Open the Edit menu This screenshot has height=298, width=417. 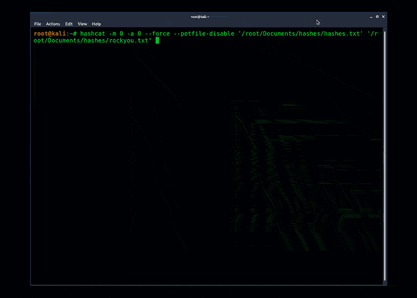coord(69,24)
